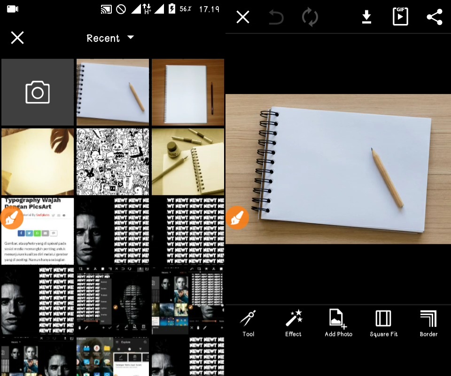Screen dimensions: 451x376
Task: Select upright notebook on dark wood thumbnail
Action: (188, 92)
